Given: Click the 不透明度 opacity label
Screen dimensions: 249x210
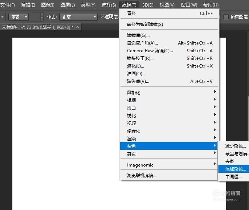Looking at the screenshot, I should pyautogui.click(x=110, y=16).
